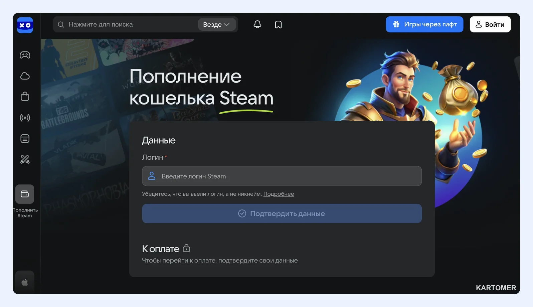Open the broadcast signal icon in sidebar
The height and width of the screenshot is (307, 533).
pyautogui.click(x=25, y=118)
